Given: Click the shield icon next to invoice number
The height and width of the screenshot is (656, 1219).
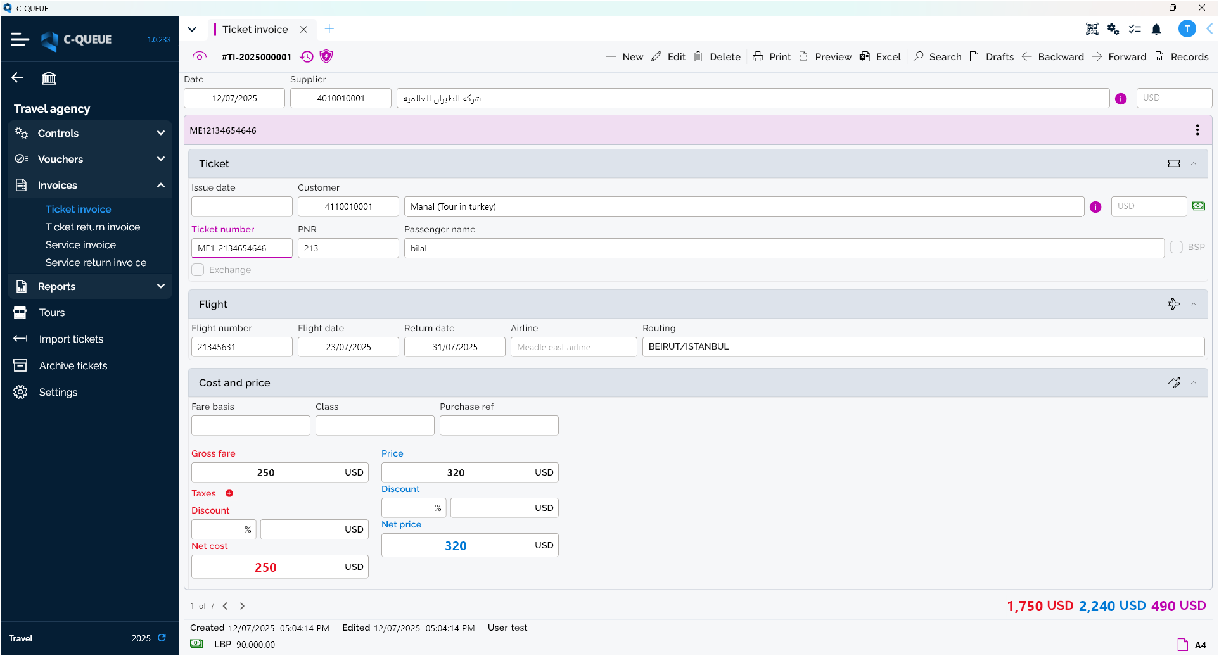Looking at the screenshot, I should 326,56.
